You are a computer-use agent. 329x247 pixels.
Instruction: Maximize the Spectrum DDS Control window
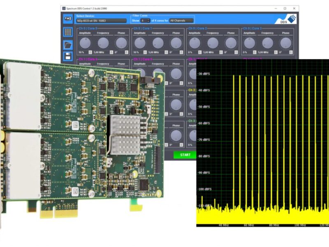285,8
